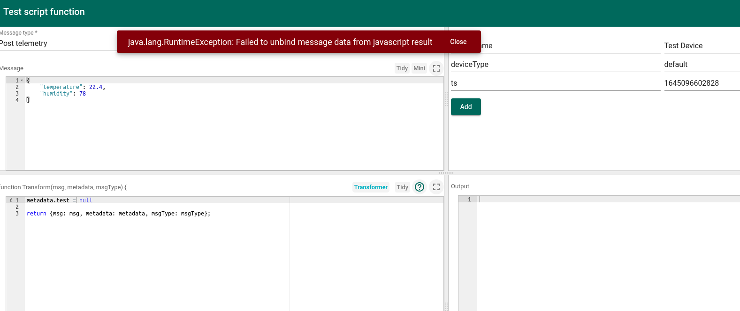Image resolution: width=740 pixels, height=311 pixels.
Task: Edit the 1645096602828 timestamp value field
Action: click(702, 83)
